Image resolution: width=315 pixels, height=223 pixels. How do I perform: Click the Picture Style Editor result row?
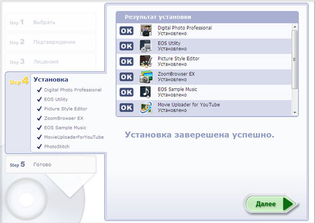[x=204, y=61]
